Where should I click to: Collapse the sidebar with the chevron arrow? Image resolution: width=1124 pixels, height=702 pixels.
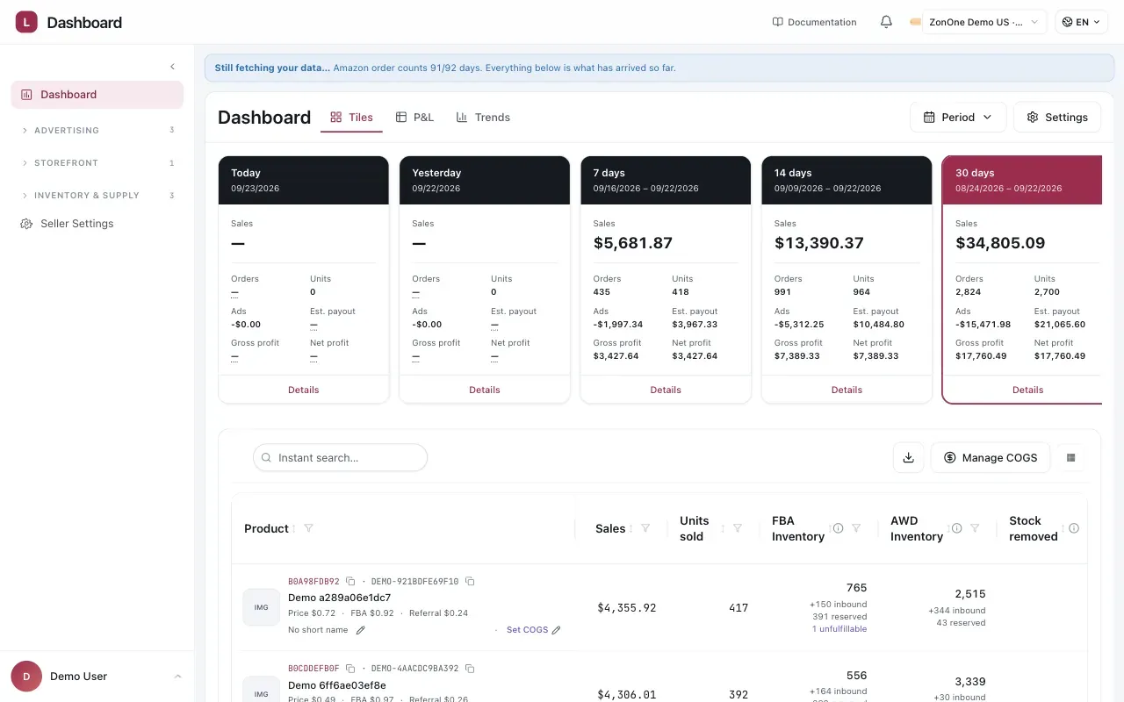[x=172, y=67]
